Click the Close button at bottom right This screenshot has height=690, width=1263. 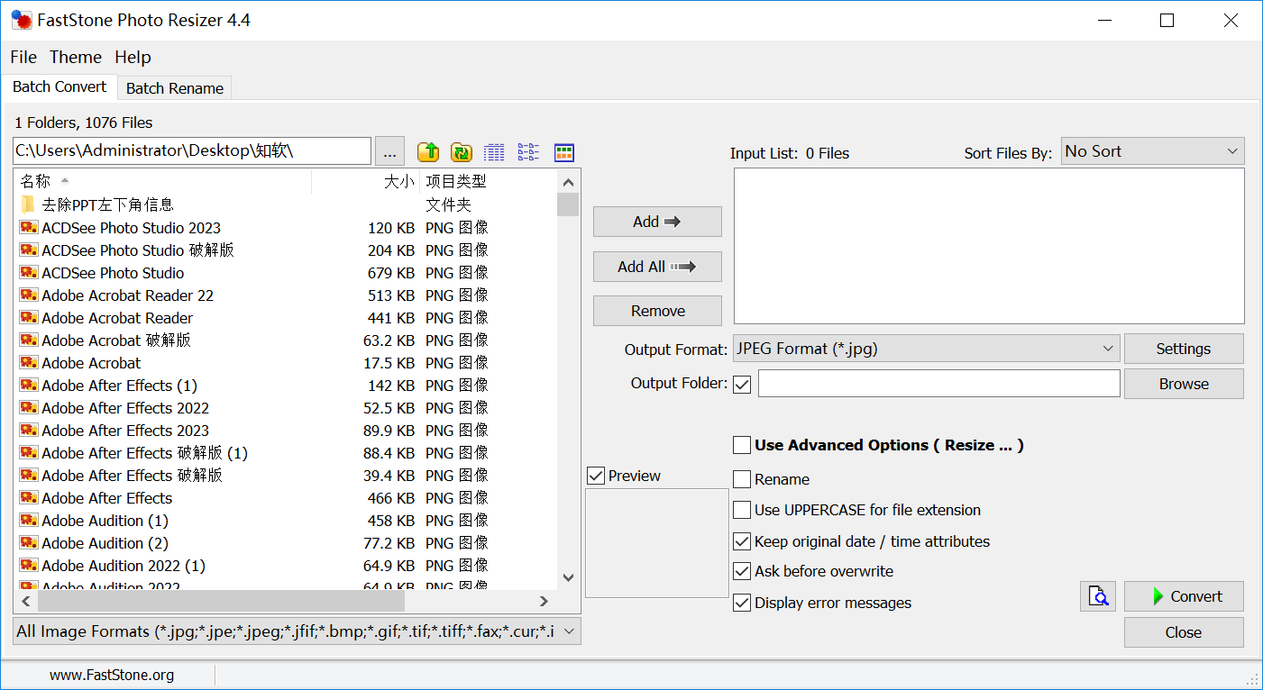click(1184, 632)
